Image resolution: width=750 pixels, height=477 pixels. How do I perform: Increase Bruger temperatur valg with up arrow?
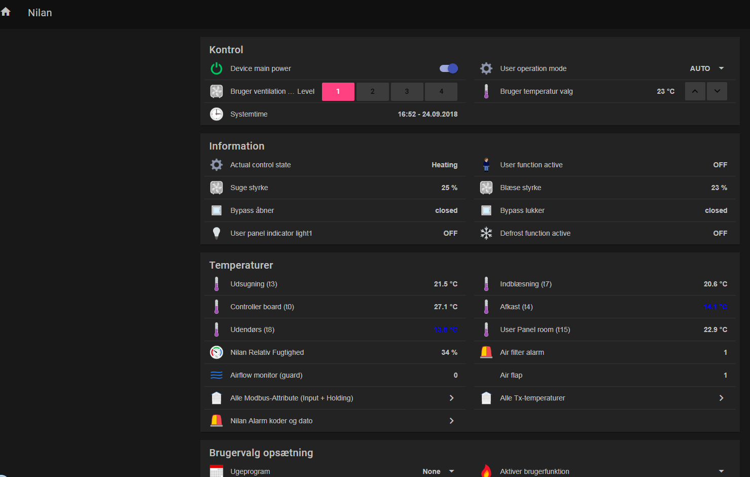tap(695, 91)
